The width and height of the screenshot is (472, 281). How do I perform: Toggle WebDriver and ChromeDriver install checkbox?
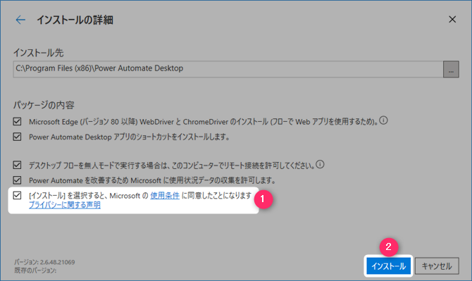pos(17,122)
